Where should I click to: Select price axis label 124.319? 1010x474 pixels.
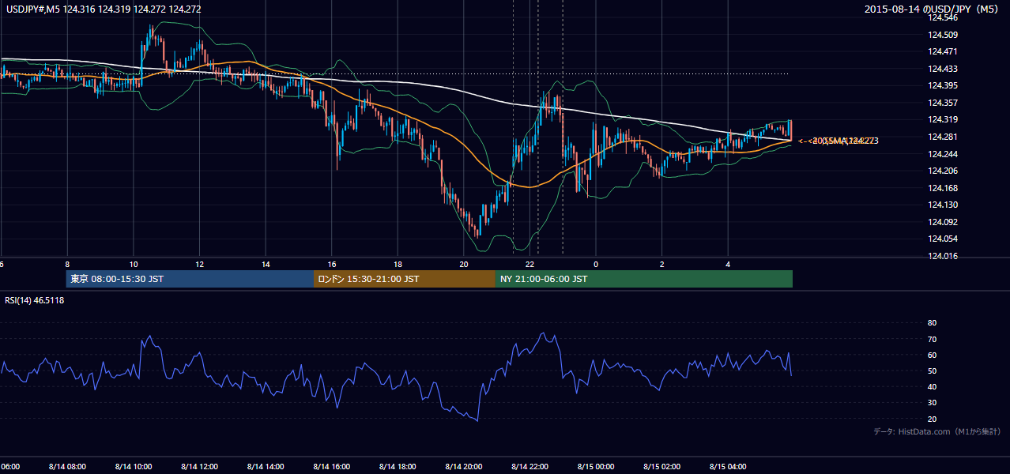click(944, 120)
